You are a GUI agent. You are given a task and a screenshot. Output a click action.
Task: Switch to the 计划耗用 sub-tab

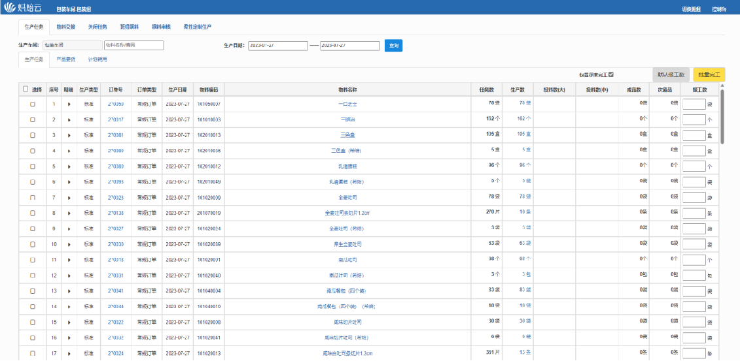pos(97,59)
